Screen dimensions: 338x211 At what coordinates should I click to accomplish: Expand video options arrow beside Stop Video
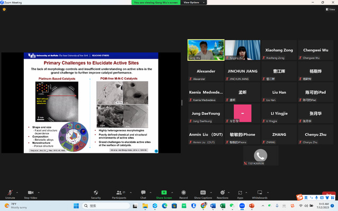tap(39, 192)
